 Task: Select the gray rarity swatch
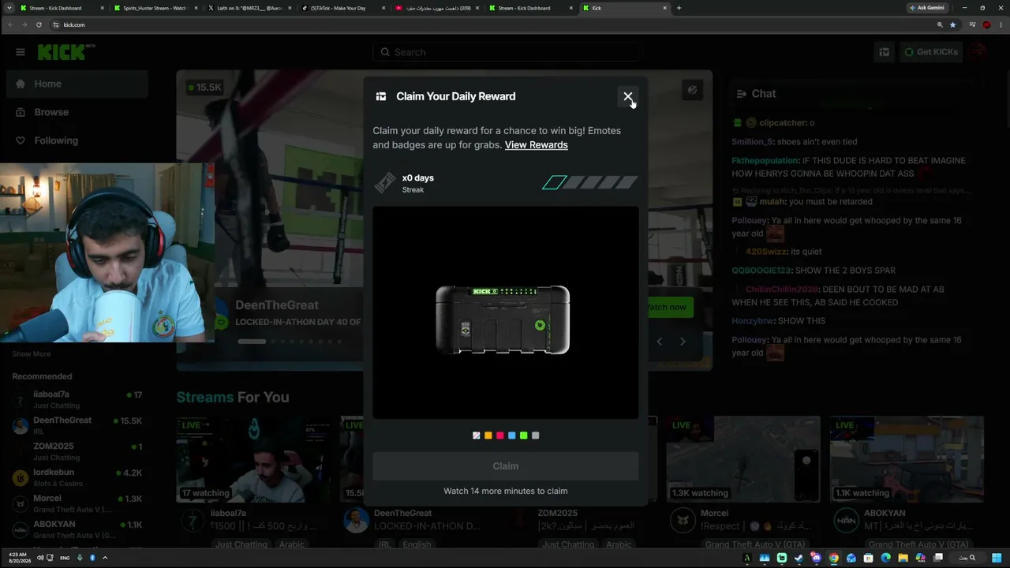pyautogui.click(x=536, y=435)
